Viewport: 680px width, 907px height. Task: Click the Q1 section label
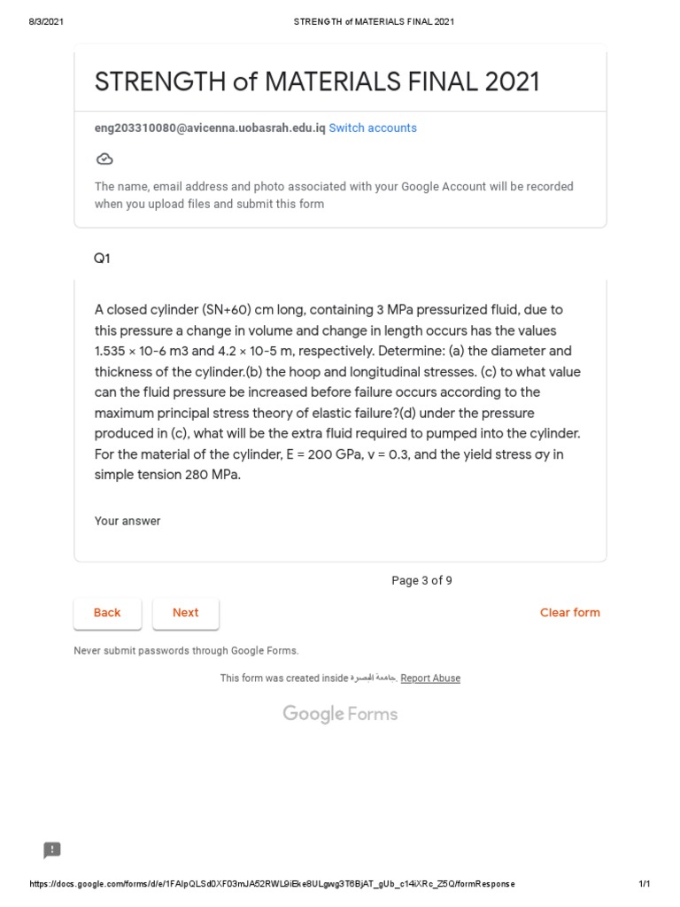pos(103,259)
